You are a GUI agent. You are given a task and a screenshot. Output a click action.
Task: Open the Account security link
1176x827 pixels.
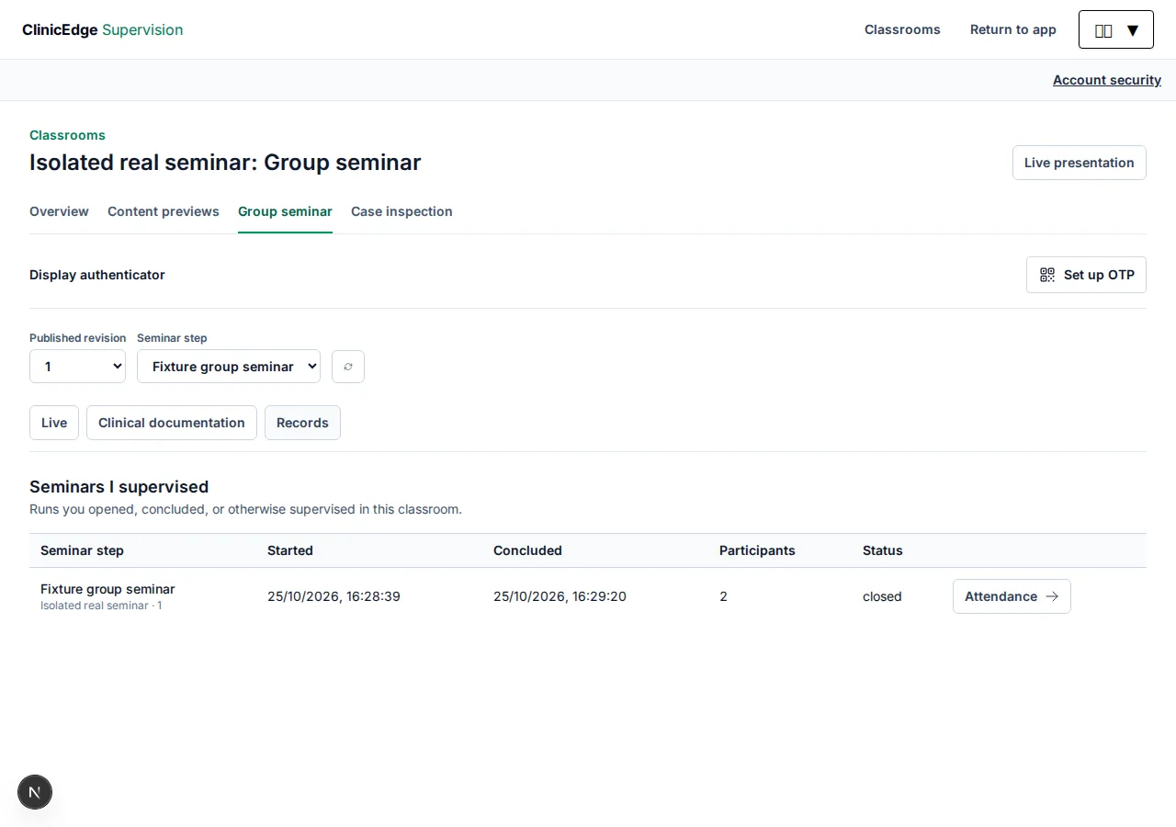coord(1107,80)
